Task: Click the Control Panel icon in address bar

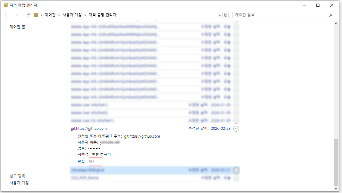Action: pos(36,15)
